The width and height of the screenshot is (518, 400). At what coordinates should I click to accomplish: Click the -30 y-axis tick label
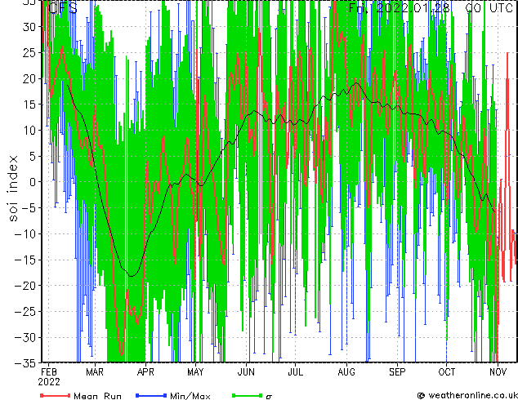pos(25,337)
